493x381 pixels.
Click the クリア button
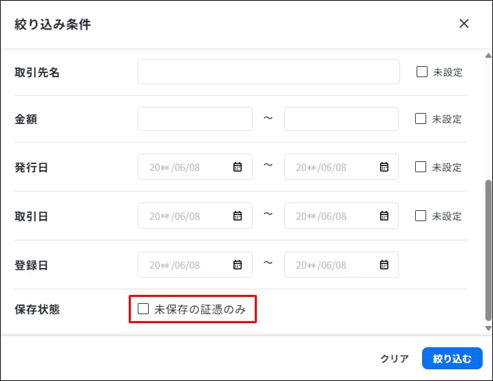tap(395, 358)
